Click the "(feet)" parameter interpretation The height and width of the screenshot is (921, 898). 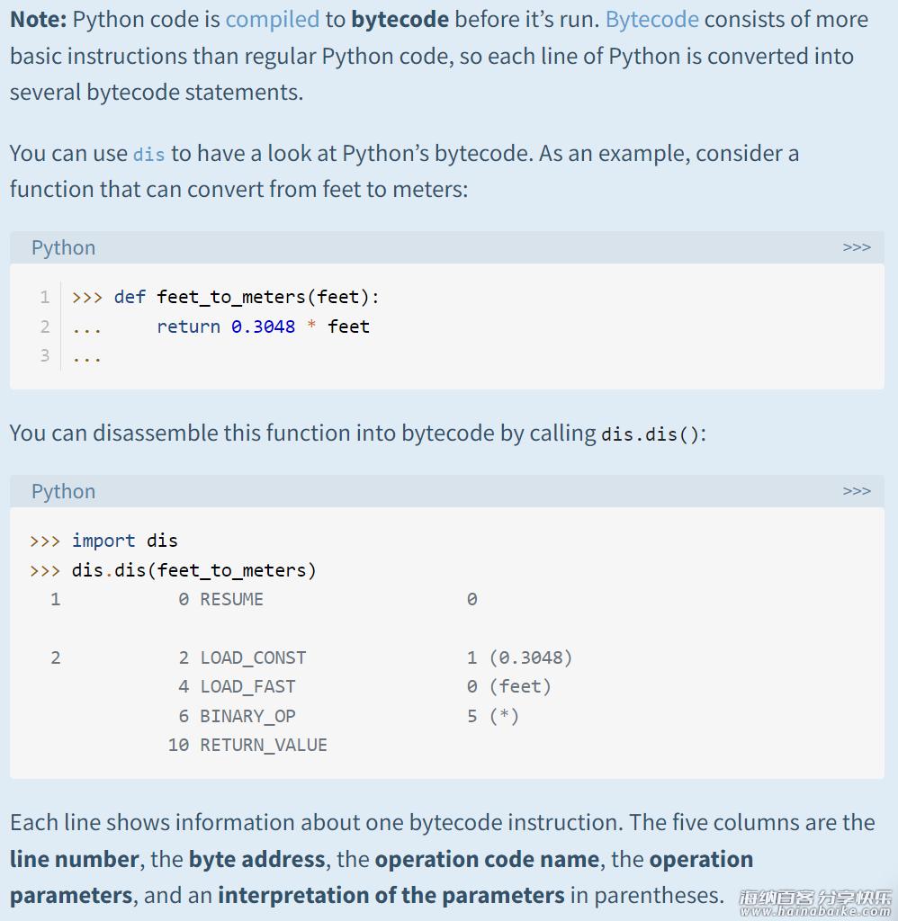pos(520,686)
